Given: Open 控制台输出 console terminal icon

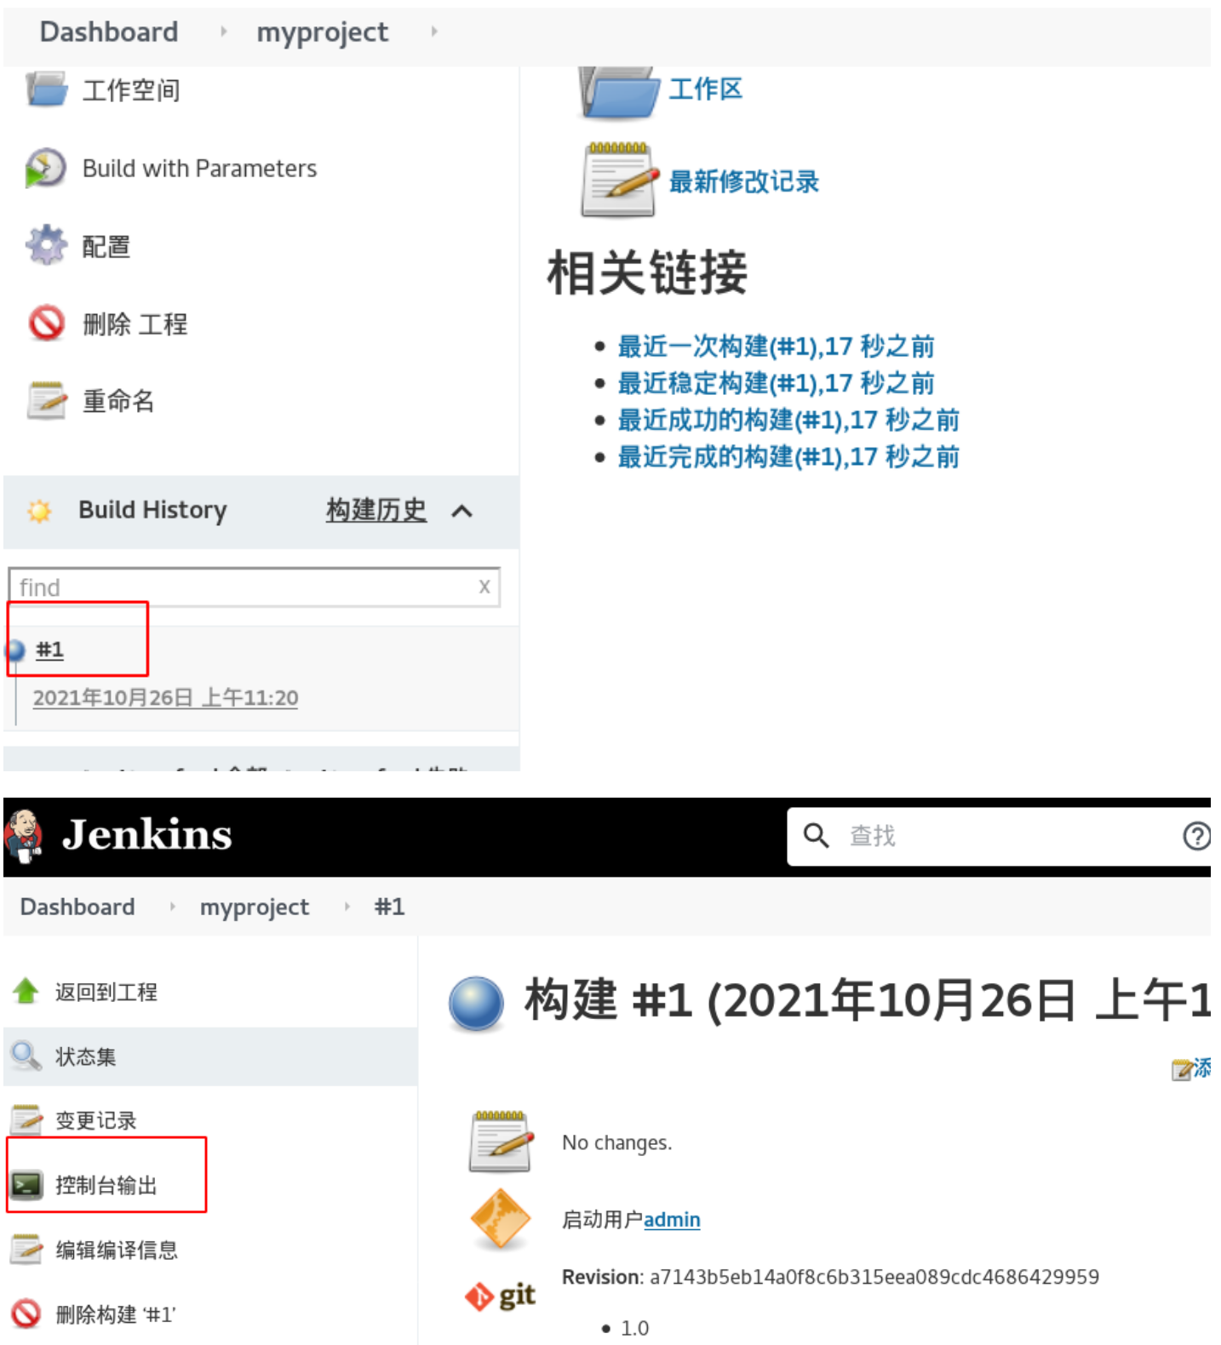Looking at the screenshot, I should (27, 1185).
